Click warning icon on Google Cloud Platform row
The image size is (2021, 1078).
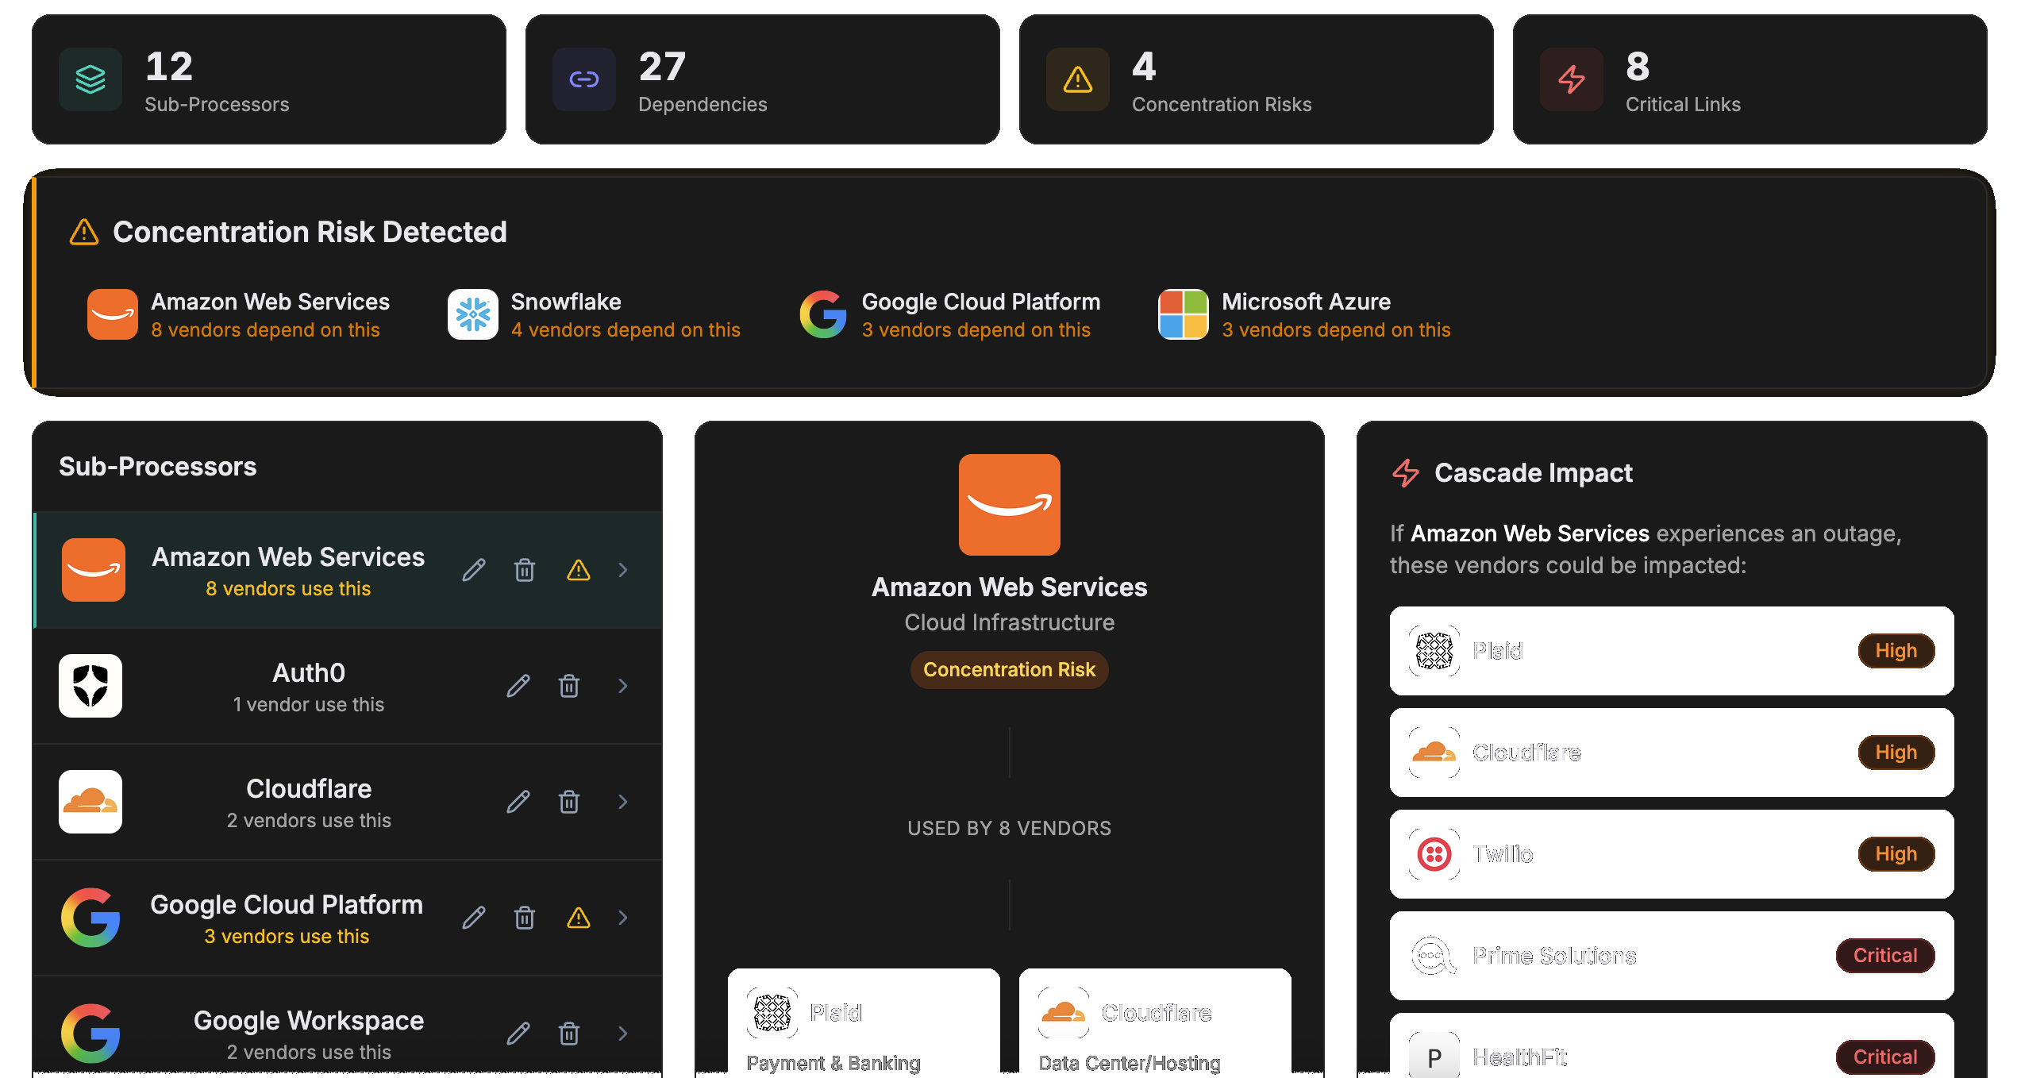click(579, 918)
